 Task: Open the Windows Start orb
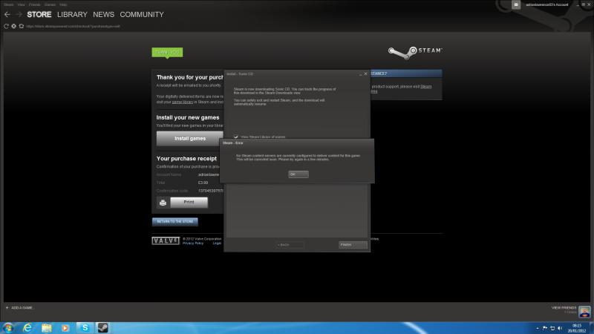pyautogui.click(x=8, y=327)
